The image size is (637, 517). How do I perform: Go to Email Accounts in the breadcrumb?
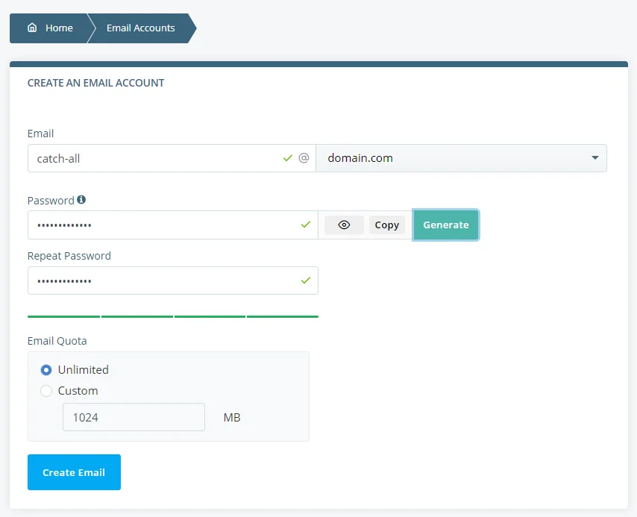pyautogui.click(x=140, y=28)
